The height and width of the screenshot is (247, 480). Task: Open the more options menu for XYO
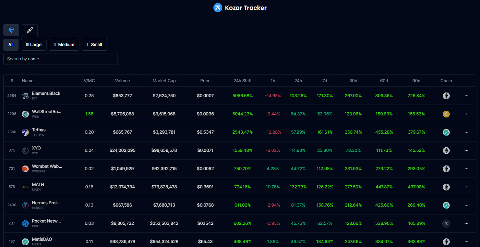466,150
